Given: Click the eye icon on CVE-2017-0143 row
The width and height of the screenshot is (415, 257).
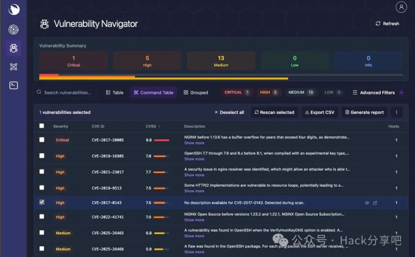Looking at the screenshot, I should (x=367, y=203).
